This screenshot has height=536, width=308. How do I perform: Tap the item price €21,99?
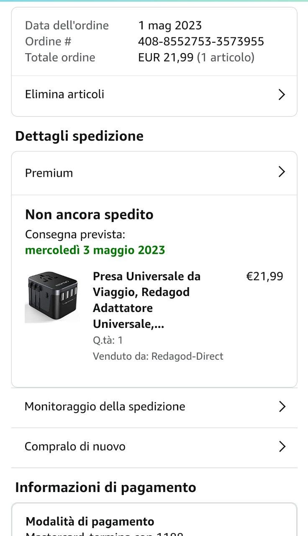264,276
